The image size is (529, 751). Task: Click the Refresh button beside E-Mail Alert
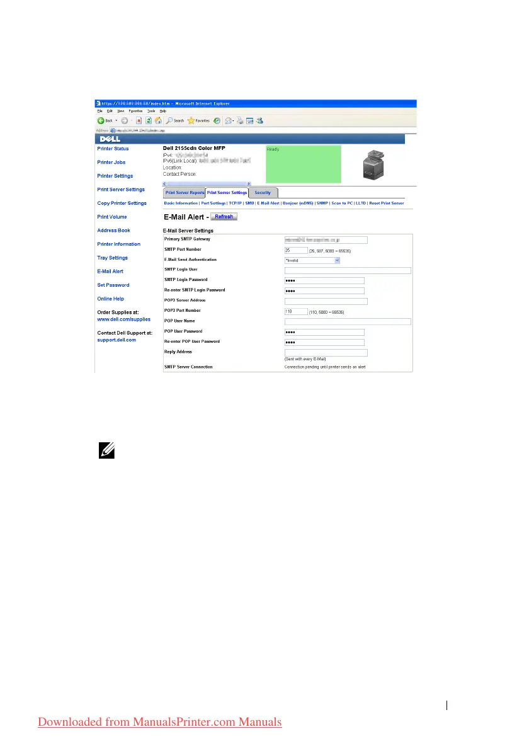(x=224, y=217)
